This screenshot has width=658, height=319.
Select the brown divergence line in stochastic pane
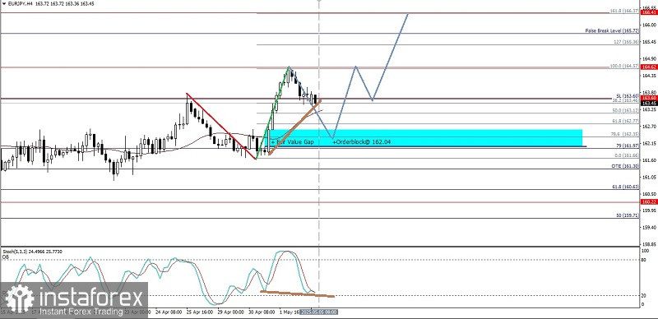297,294
